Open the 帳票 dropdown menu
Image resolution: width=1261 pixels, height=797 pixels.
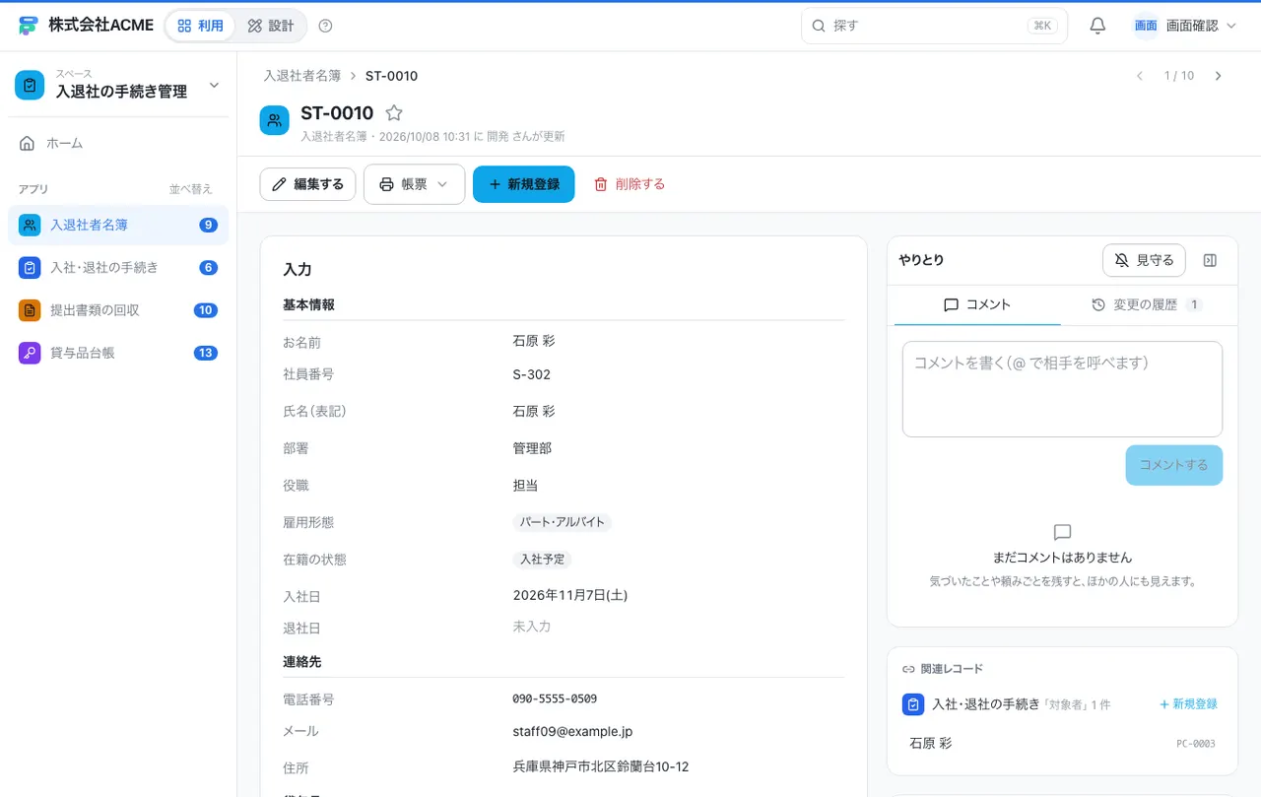pyautogui.click(x=414, y=184)
